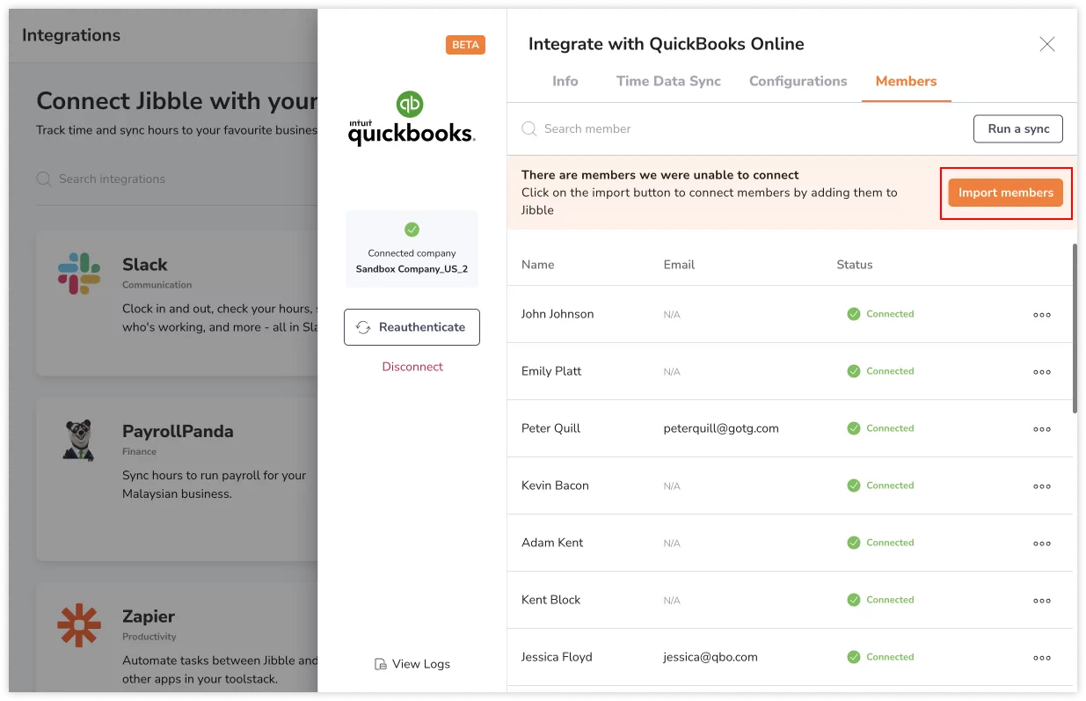Click Peter Quill's Connected status
The image size is (1086, 701).
coord(880,428)
